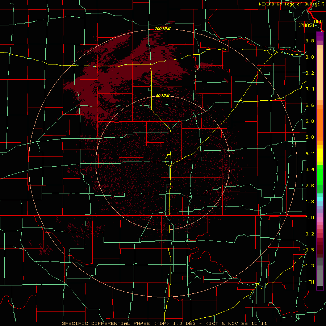The width and height of the screenshot is (326, 326).
Task: Click the 8.2 legend scale value
Action: coord(310,73)
